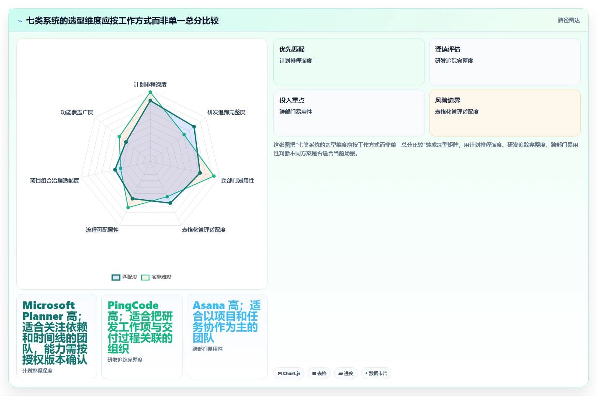Click 匹配度 data point on 表格化管理适配度 axis
Viewport: 597px width, 396px height.
click(170, 203)
